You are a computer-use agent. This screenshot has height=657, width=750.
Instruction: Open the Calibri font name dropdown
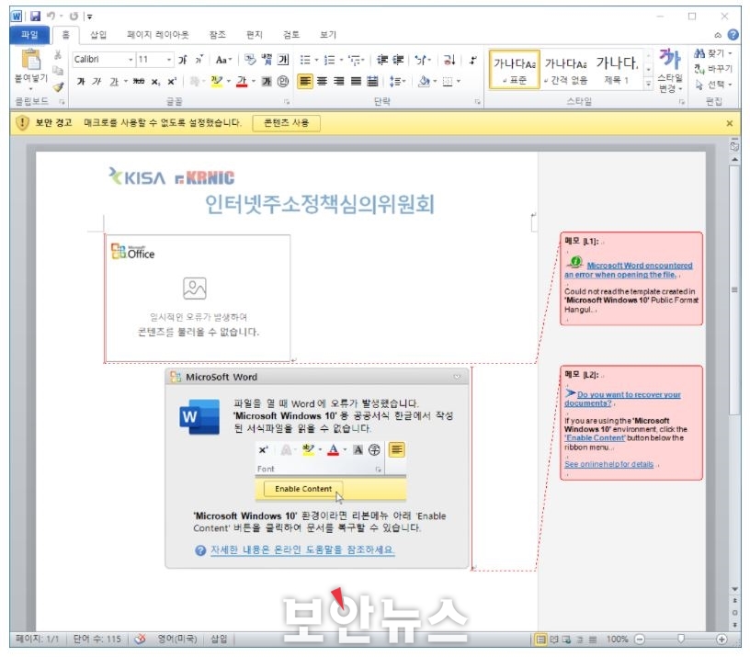click(x=131, y=60)
